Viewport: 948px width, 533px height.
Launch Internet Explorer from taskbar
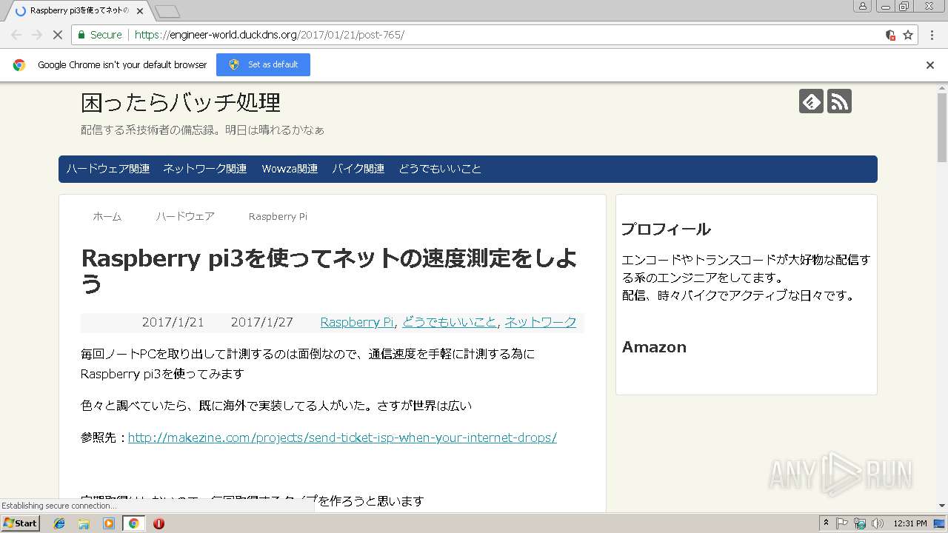(x=59, y=523)
